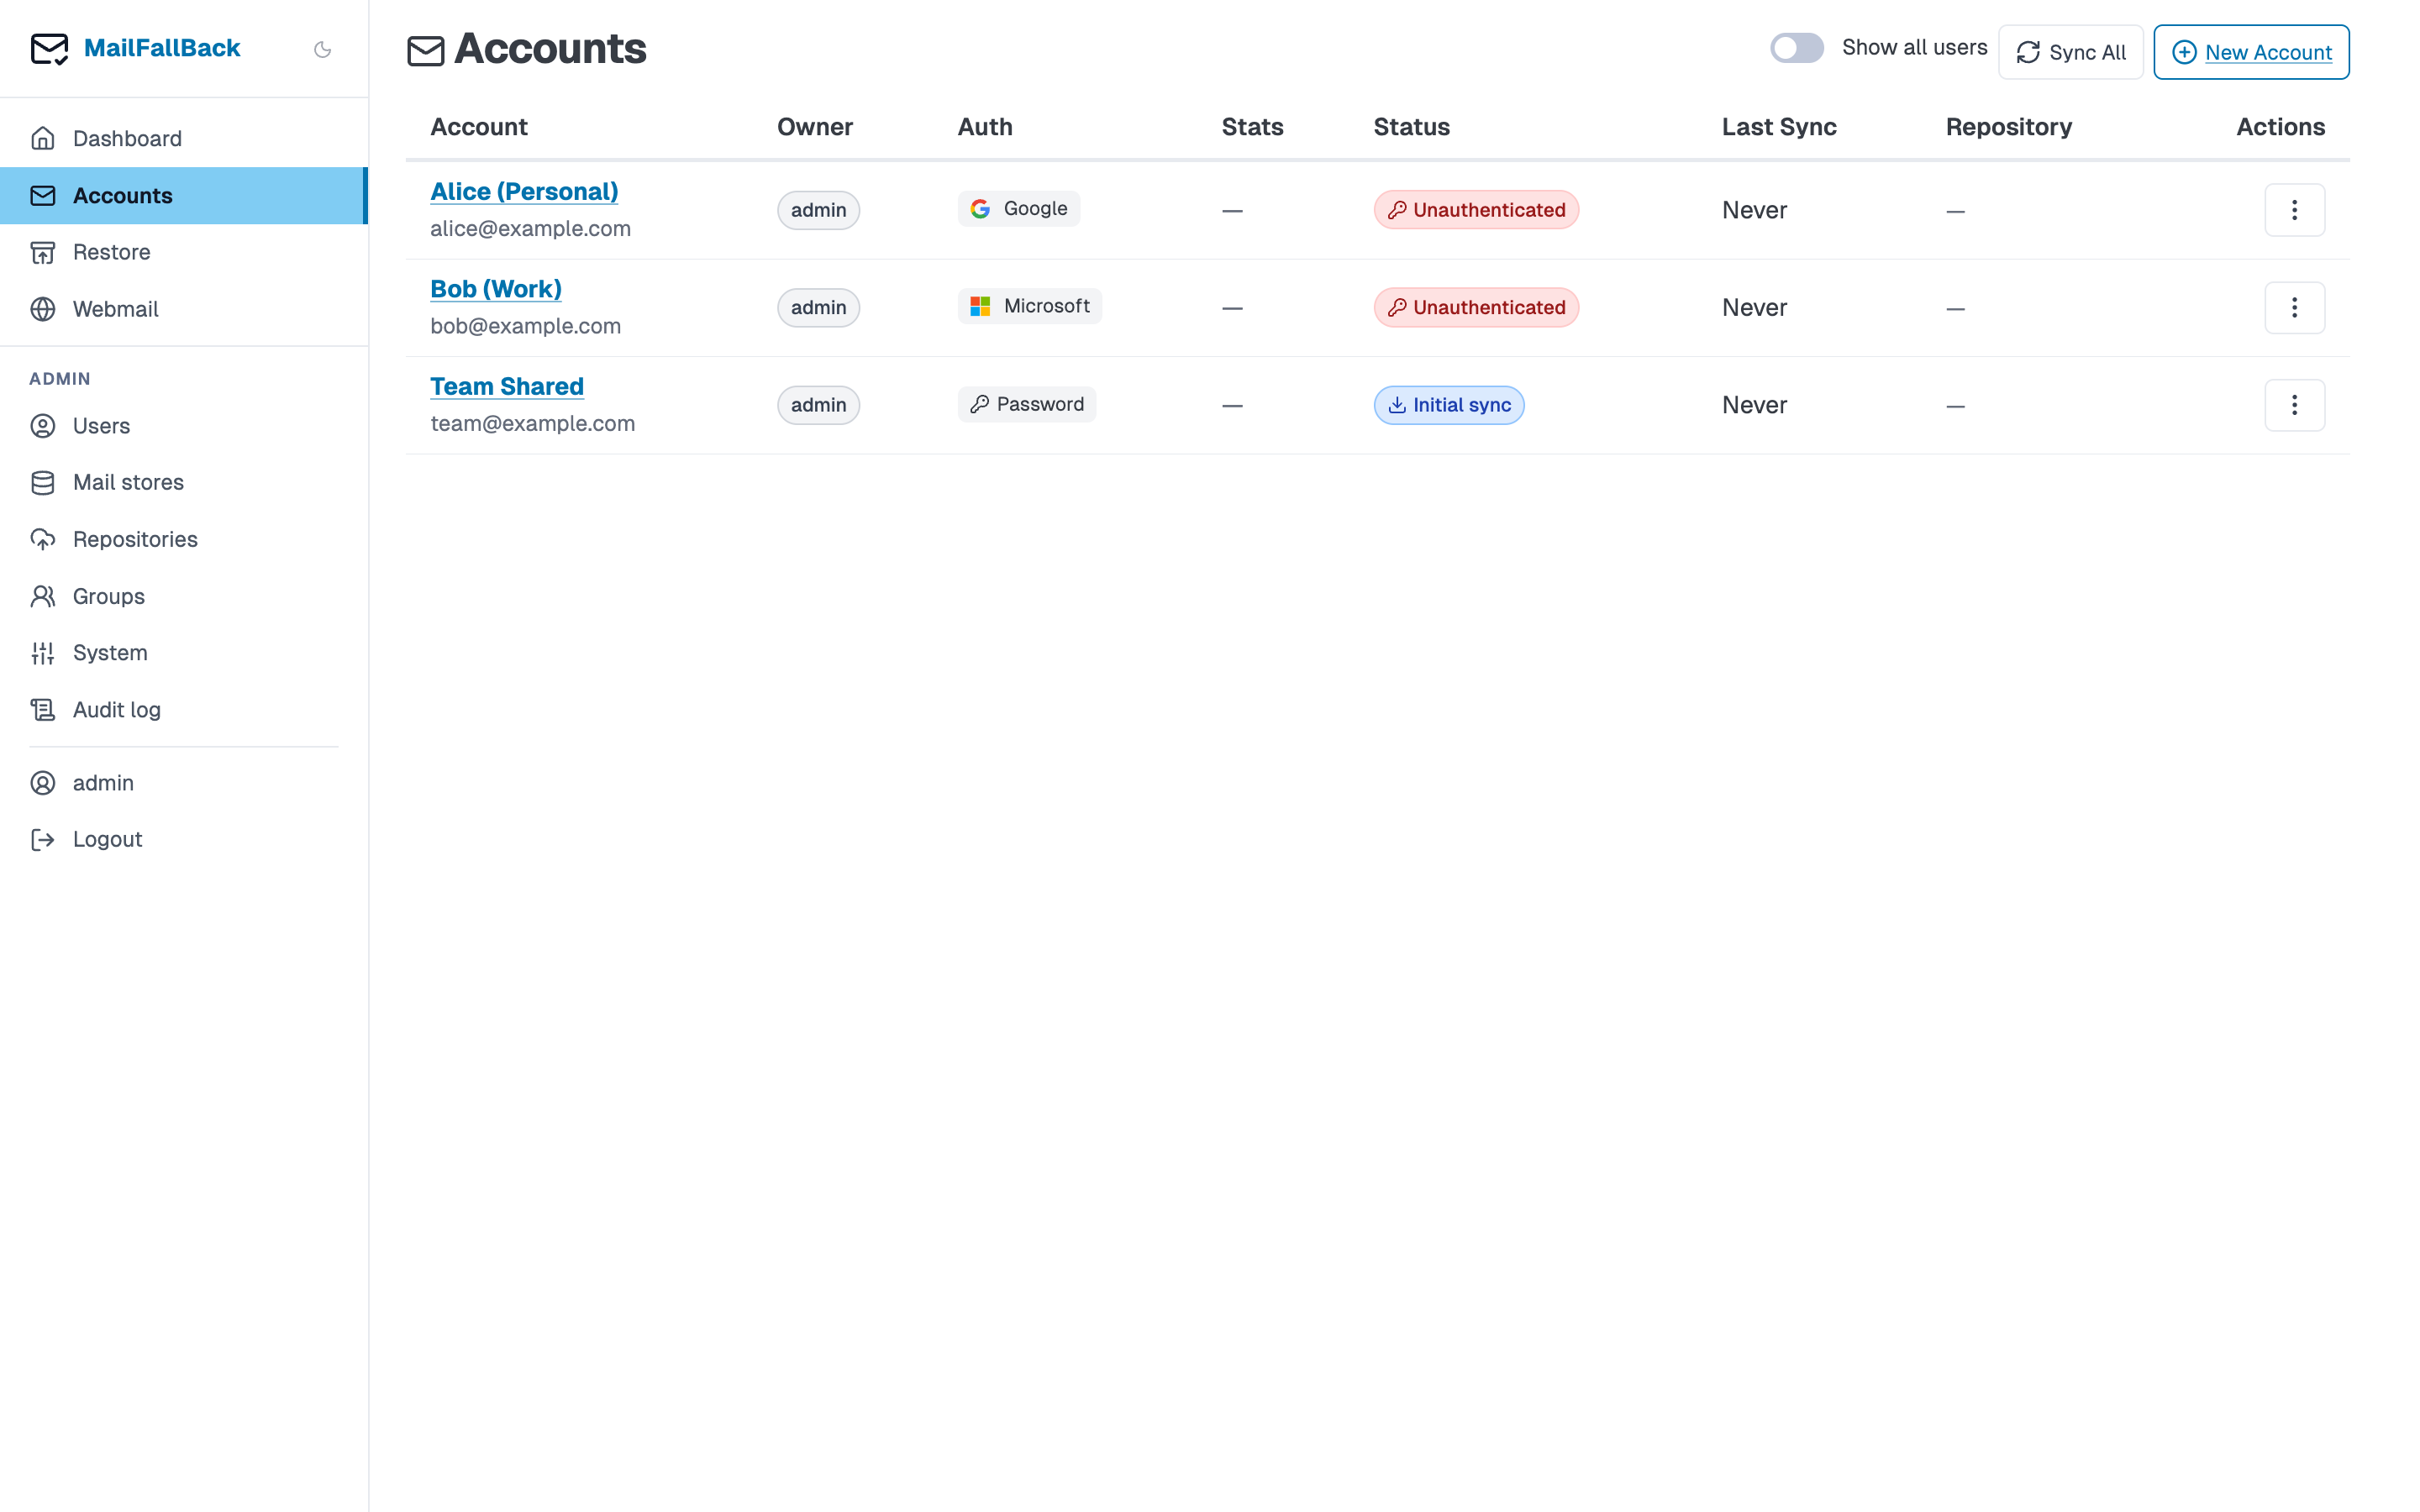
Task: Open the Team Shared account link
Action: [507, 386]
